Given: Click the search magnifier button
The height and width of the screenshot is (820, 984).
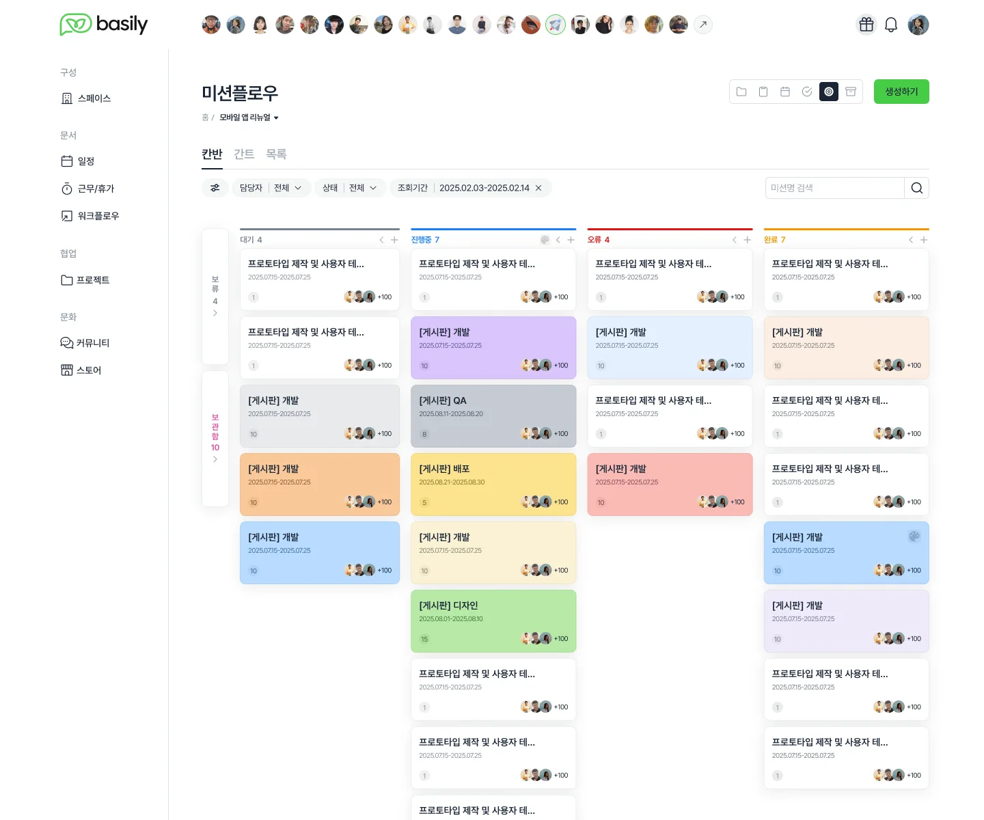Looking at the screenshot, I should click(917, 188).
